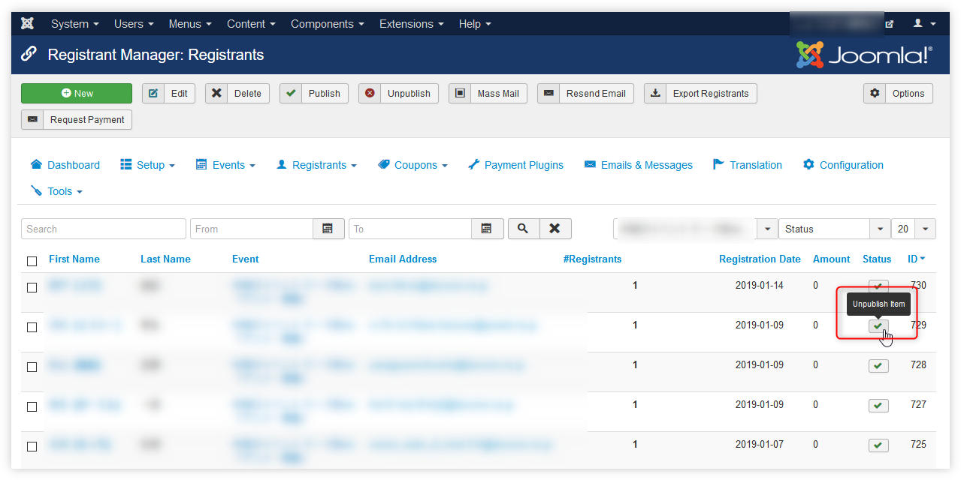This screenshot has height=480, width=961.
Task: Select the checkbox for registrant row 730
Action: (x=32, y=287)
